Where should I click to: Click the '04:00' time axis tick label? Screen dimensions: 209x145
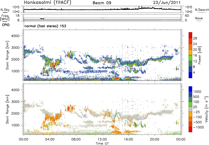(x=50, y=140)
